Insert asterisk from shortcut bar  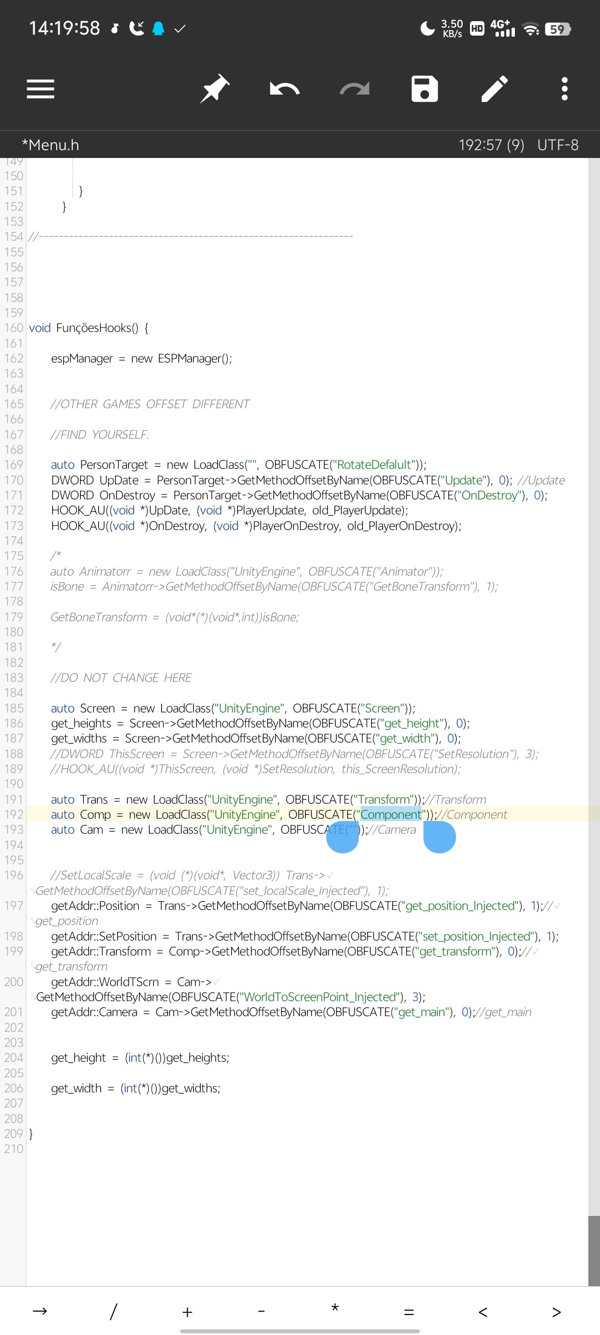(x=335, y=1310)
